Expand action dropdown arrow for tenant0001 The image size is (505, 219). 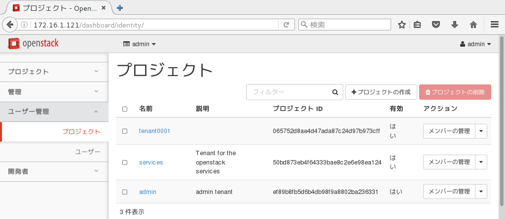pos(481,131)
